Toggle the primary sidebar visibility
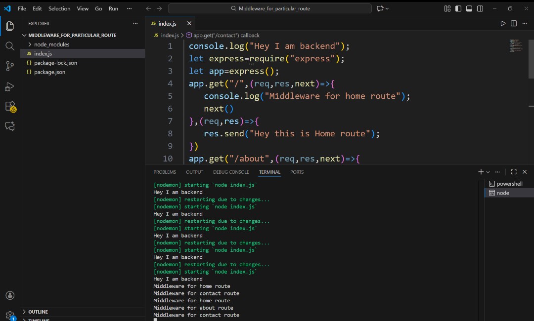534x321 pixels. pos(458,8)
